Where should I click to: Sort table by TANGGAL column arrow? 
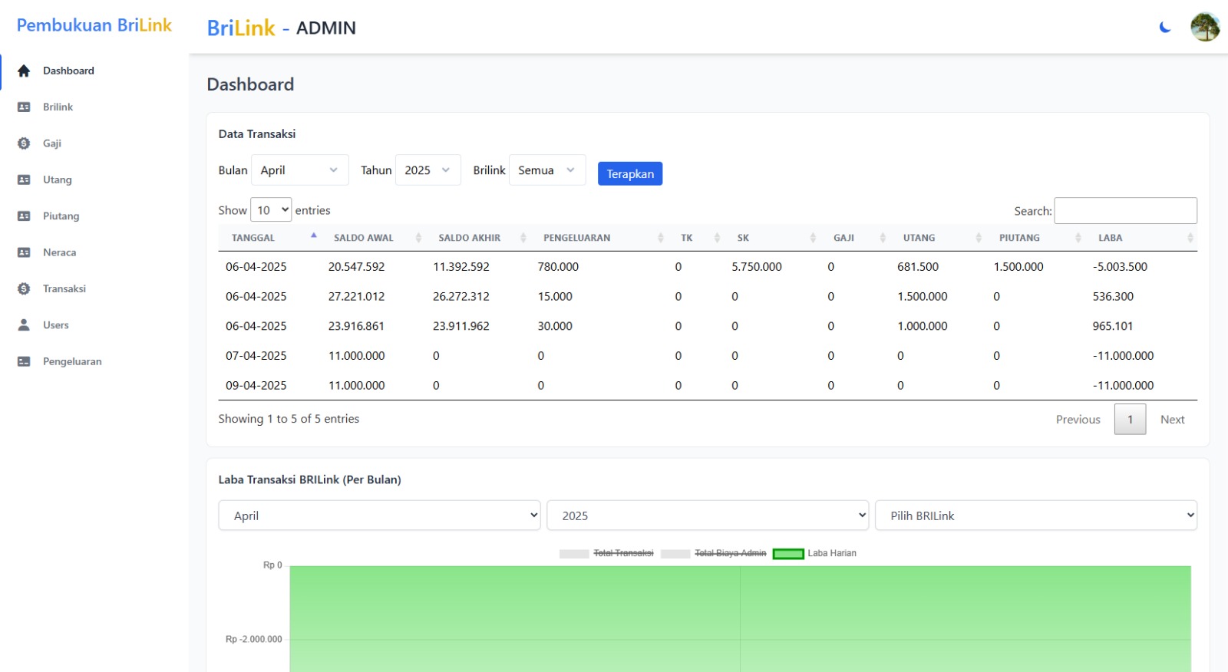click(313, 236)
